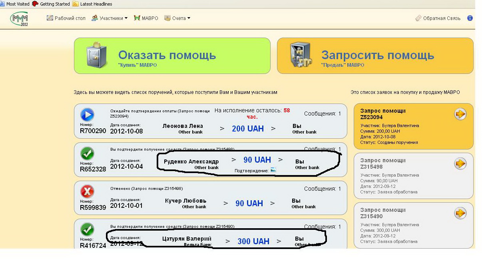Viewport: 482px width, 261px height.
Task: Click the 200 UAH amount
Action: [x=247, y=129]
